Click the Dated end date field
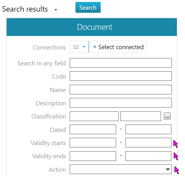 point(148,130)
